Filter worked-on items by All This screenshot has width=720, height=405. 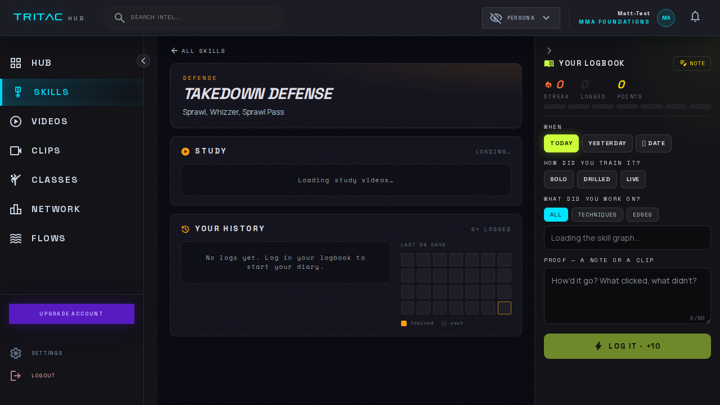pyautogui.click(x=556, y=215)
